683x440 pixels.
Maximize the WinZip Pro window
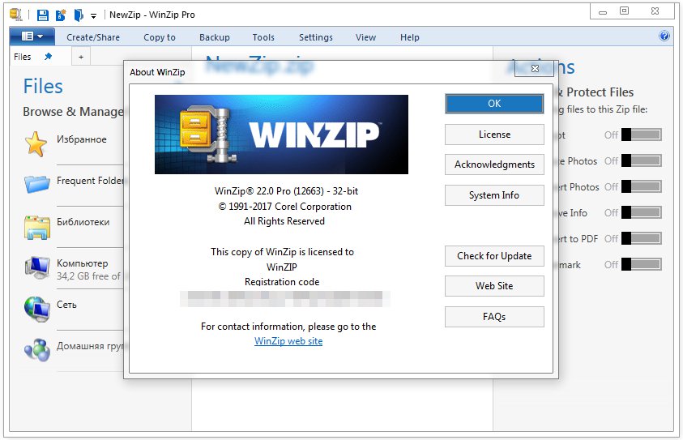tap(624, 11)
